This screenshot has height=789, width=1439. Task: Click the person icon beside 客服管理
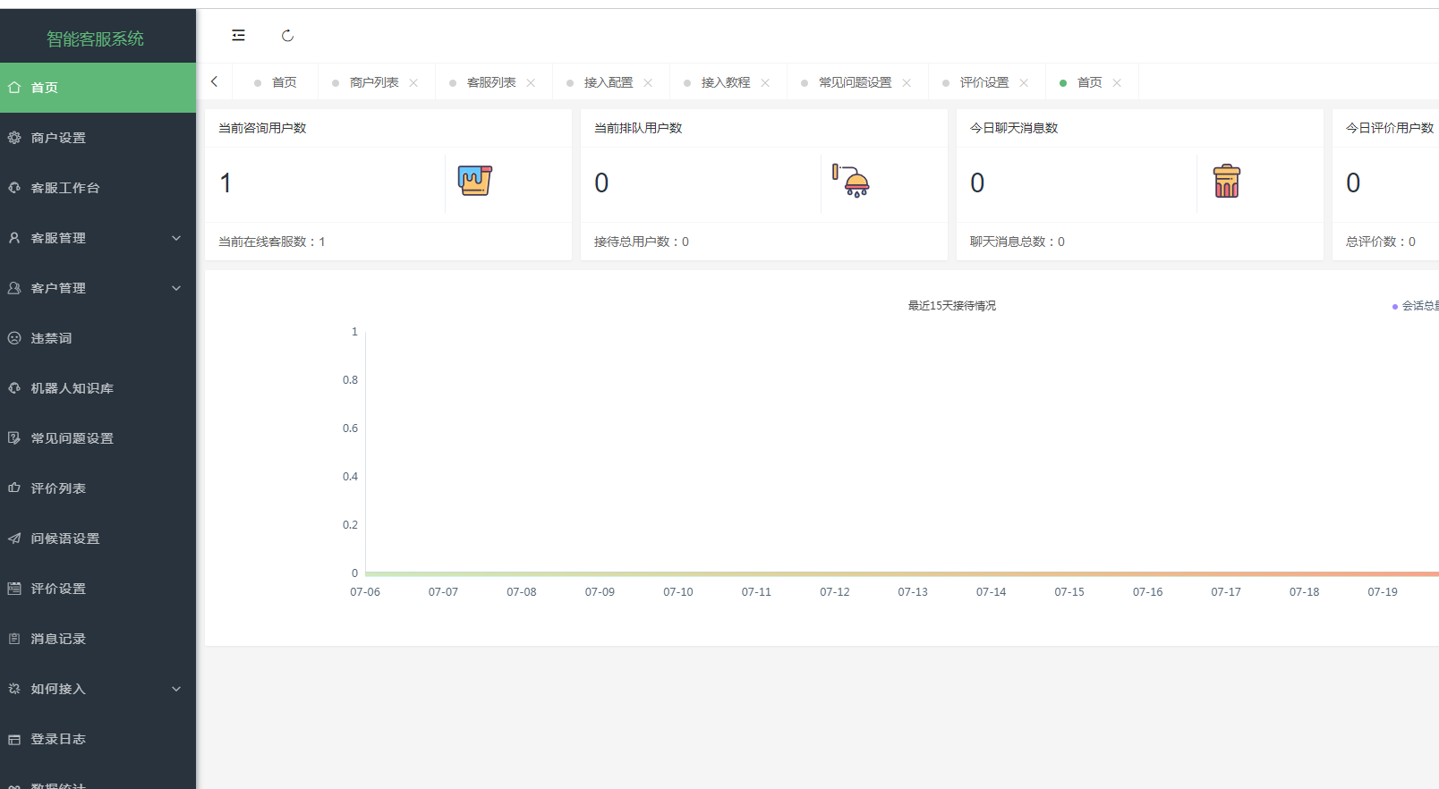tap(14, 238)
